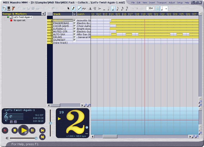
Task: Select the pencil draw tool
Action: point(73,8)
